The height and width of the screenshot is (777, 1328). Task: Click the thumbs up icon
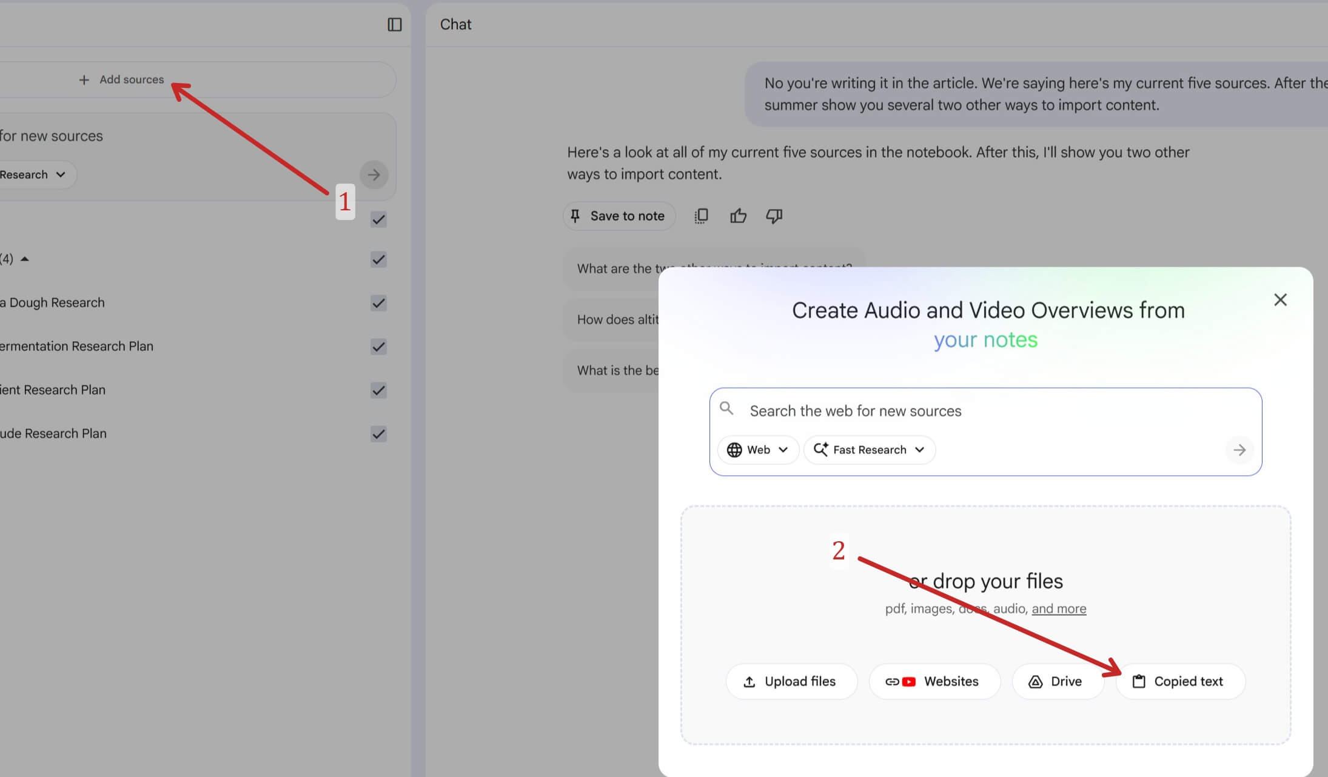pos(738,216)
